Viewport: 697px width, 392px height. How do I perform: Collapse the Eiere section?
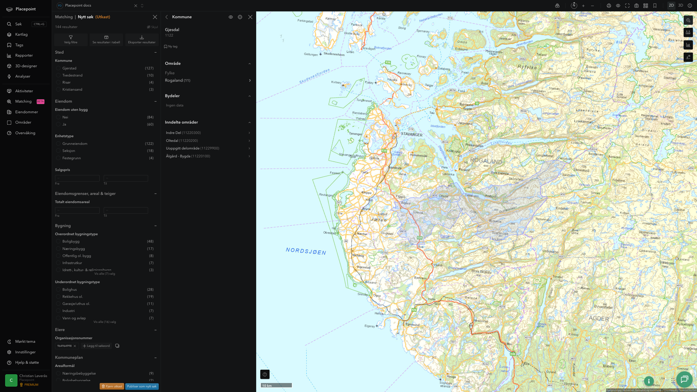point(155,330)
